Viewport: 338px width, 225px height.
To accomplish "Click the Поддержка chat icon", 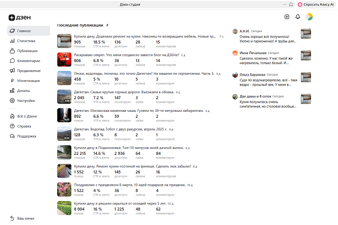I will pyautogui.click(x=12, y=136).
